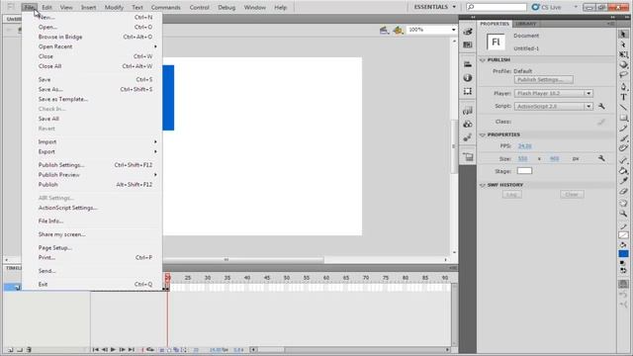Select the Eyedropper tool

623,181
